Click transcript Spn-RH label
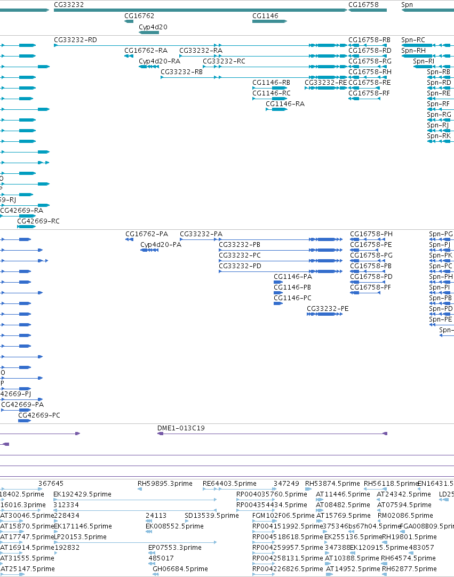This screenshot has height=577, width=454. click(x=413, y=51)
